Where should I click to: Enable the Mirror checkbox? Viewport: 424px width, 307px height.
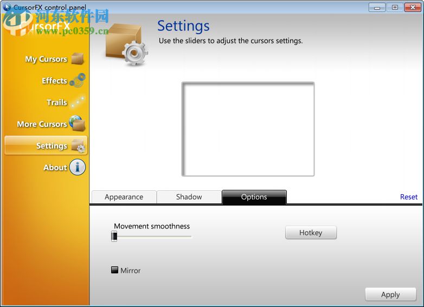click(114, 270)
